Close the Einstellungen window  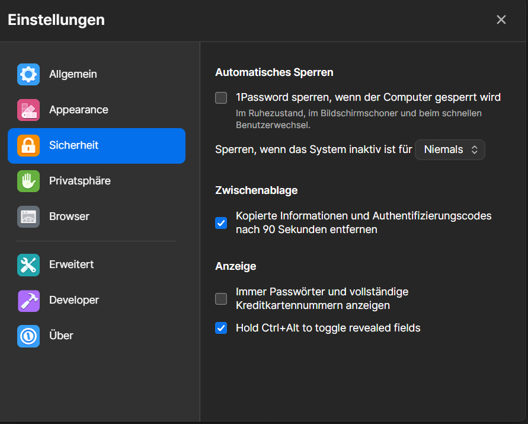coord(501,20)
